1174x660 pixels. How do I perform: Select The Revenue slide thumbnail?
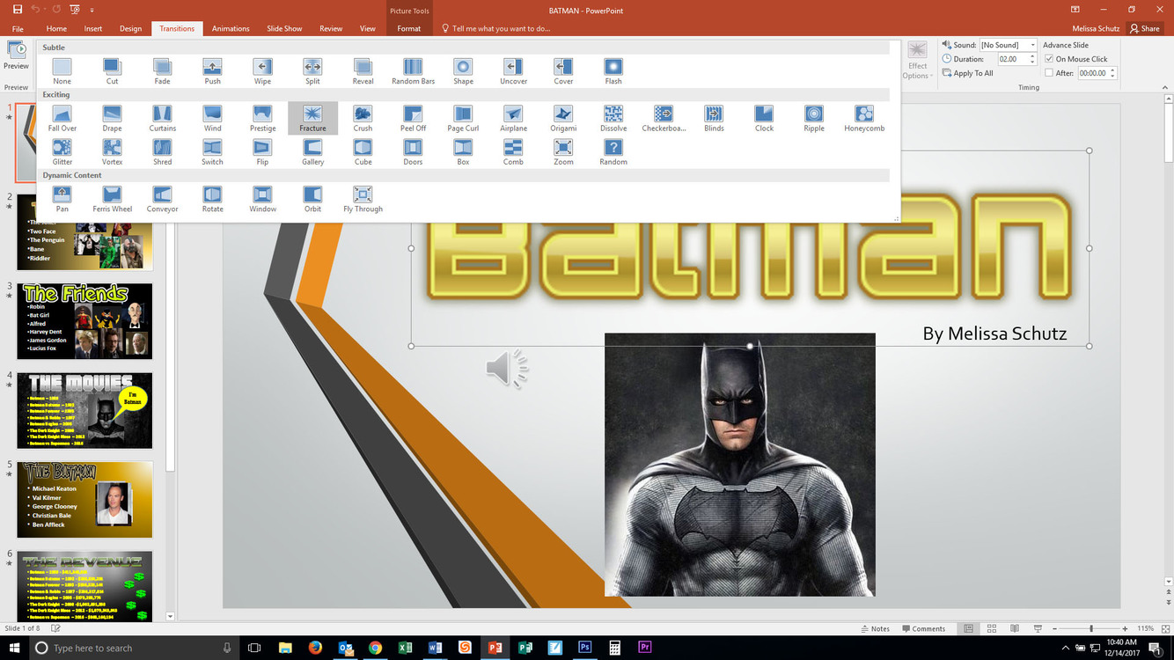[84, 586]
